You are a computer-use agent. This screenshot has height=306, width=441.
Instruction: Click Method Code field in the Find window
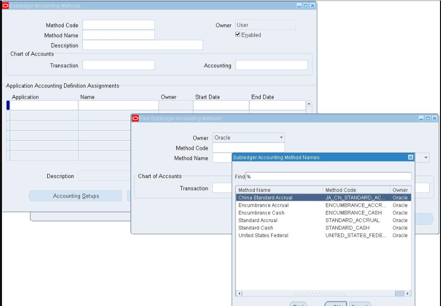click(249, 147)
